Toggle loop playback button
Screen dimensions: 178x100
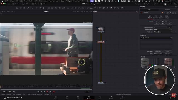pos(54,92)
